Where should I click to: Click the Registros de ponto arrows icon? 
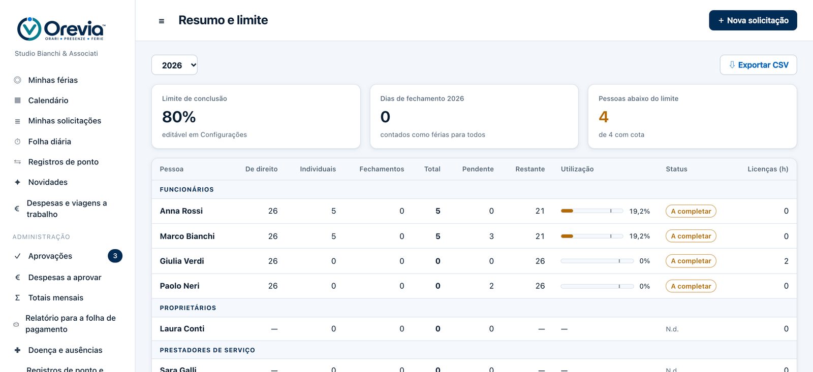[x=17, y=162]
